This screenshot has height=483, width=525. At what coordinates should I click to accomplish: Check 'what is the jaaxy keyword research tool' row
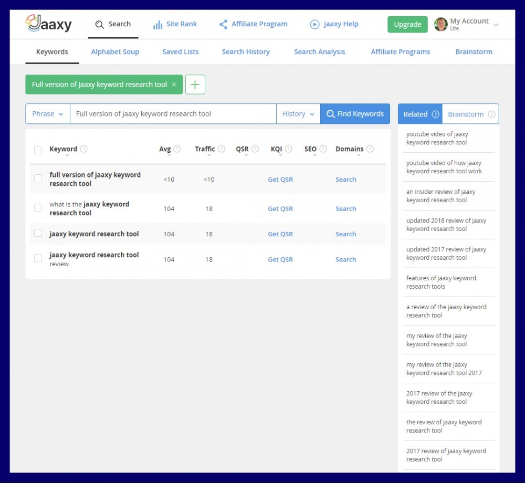(x=38, y=207)
